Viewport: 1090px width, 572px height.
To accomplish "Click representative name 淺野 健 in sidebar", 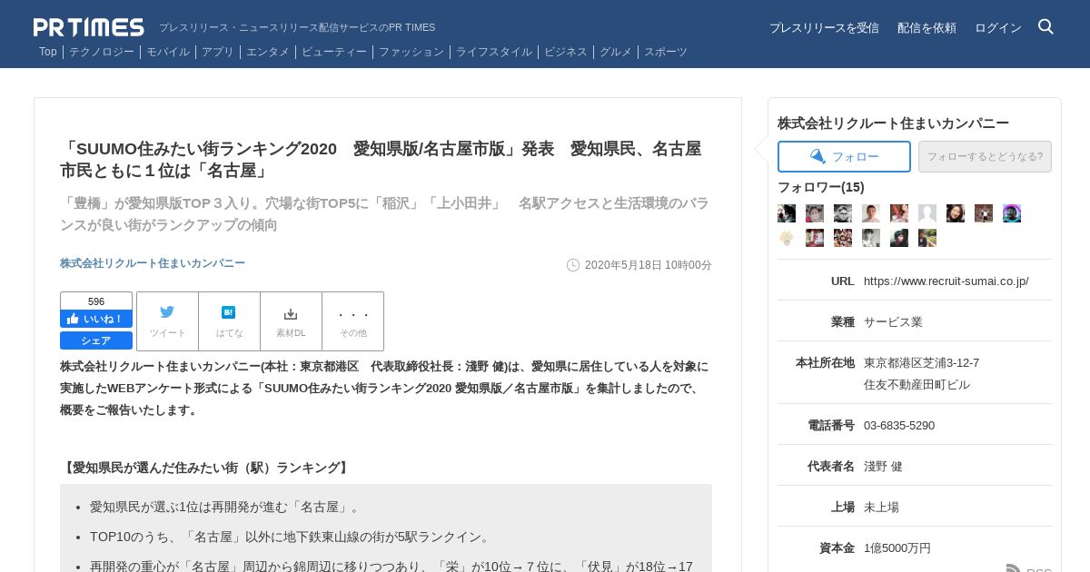I will coord(883,466).
